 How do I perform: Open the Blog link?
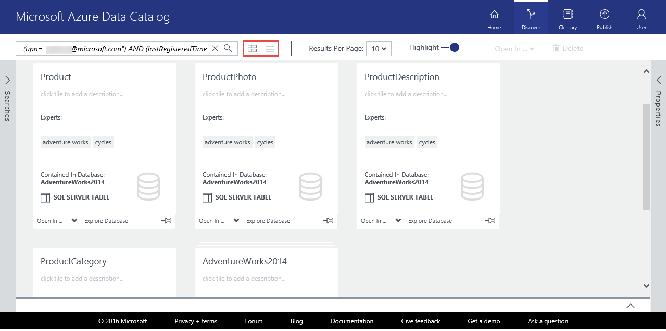296,321
